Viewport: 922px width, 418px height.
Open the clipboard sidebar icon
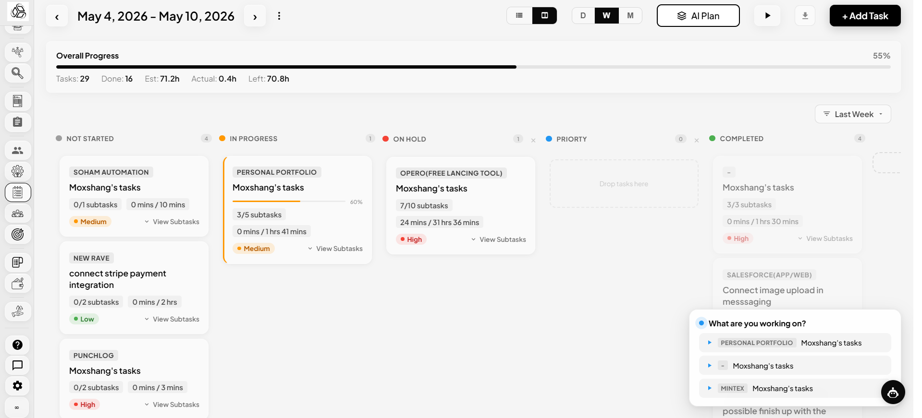coord(18,122)
